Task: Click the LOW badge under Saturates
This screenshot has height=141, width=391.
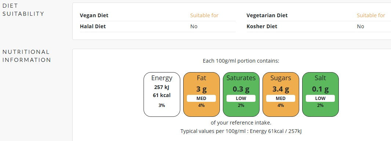Action: pos(241,99)
